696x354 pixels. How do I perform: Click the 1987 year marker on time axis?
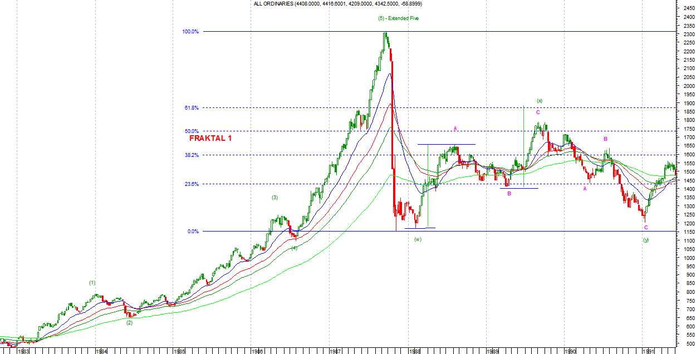335,351
